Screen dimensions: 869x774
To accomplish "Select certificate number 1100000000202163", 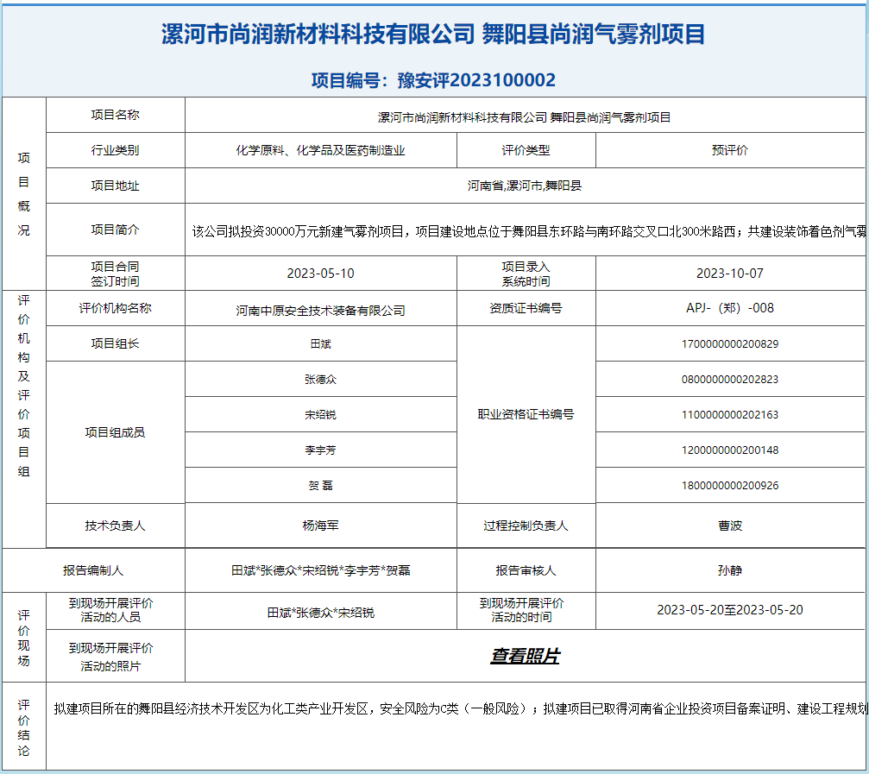I will point(730,414).
